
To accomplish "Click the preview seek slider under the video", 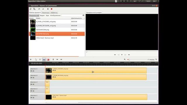I will 122,52.
